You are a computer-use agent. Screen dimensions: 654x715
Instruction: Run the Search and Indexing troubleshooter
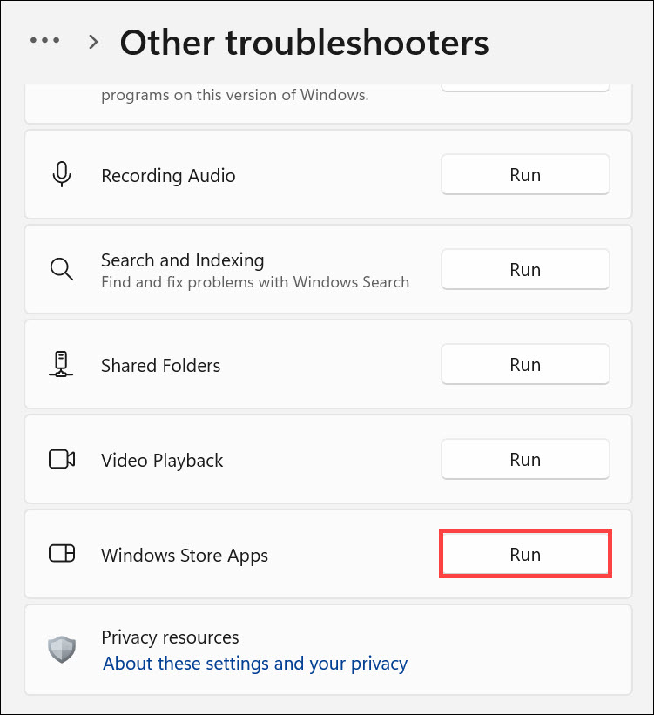pos(525,270)
